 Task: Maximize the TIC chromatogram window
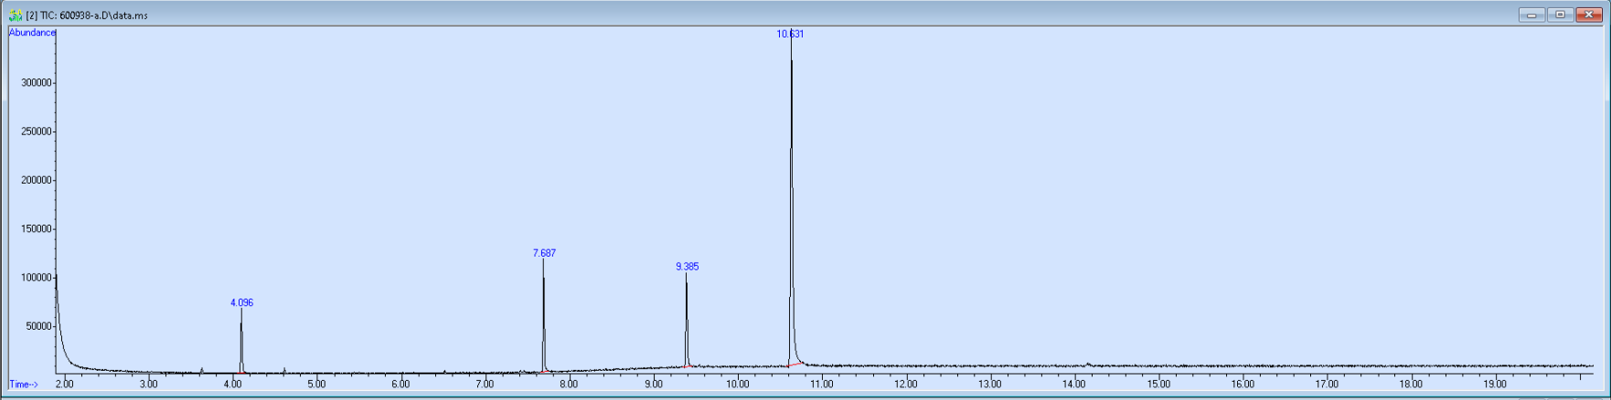(1560, 15)
